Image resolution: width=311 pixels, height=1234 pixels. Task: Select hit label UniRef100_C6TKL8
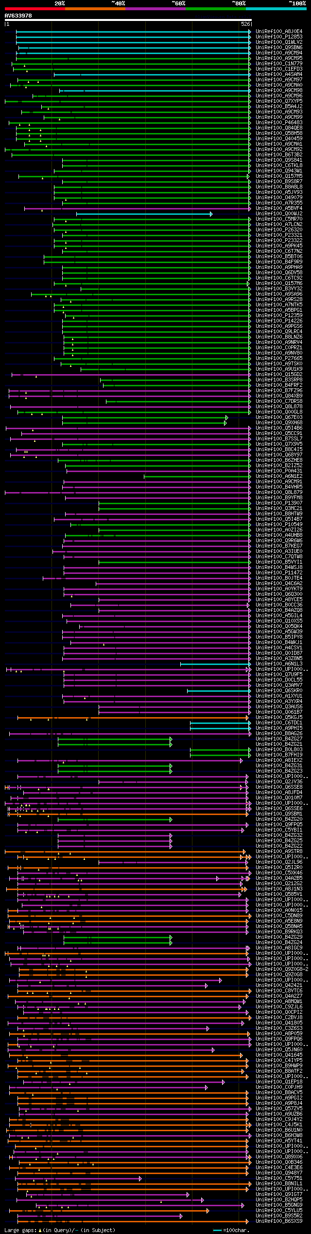pyautogui.click(x=279, y=166)
